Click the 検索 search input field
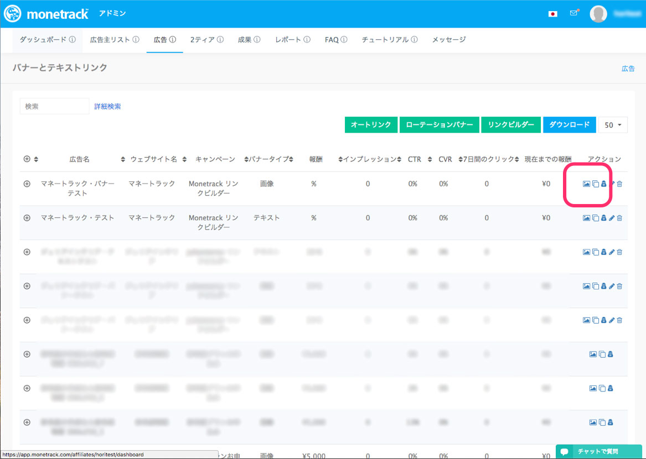The width and height of the screenshot is (646, 459). click(x=54, y=106)
